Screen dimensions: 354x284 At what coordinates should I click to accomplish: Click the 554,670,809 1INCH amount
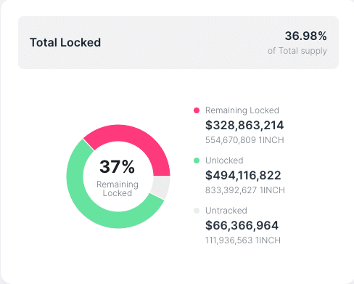coord(244,140)
